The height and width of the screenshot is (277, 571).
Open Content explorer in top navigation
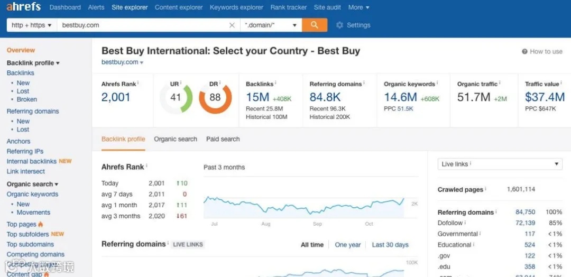(179, 7)
